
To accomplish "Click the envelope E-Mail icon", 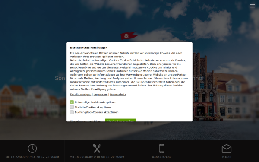I will (227, 149).
